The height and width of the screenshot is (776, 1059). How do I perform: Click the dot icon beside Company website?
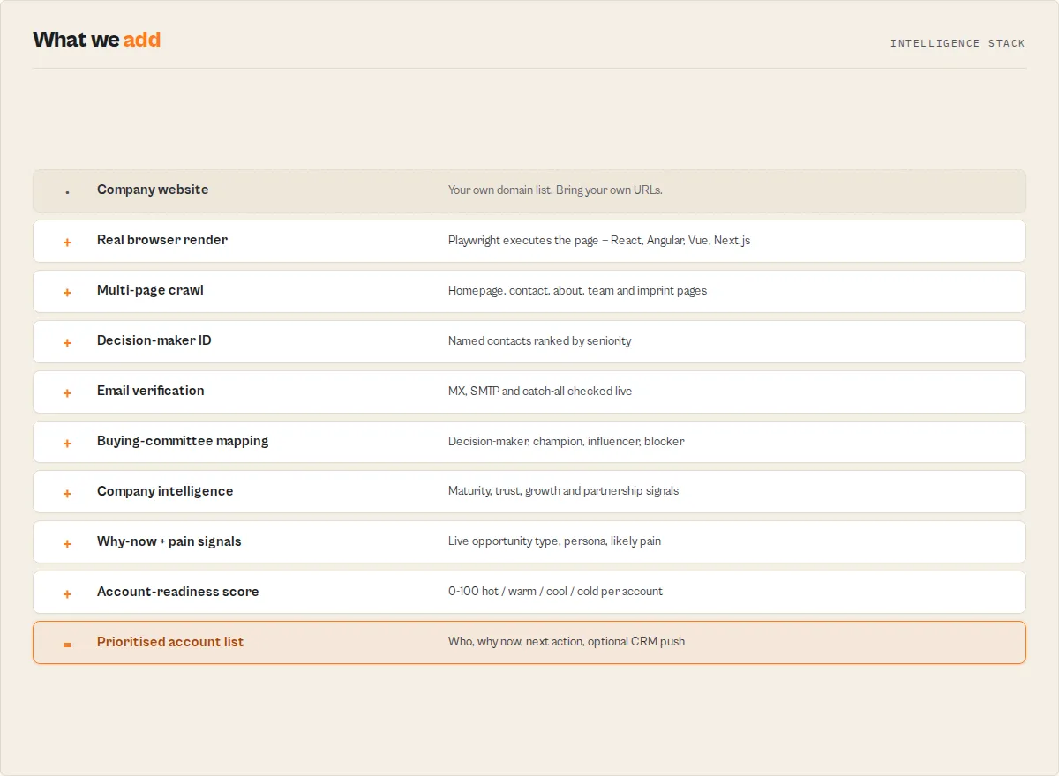point(67,193)
